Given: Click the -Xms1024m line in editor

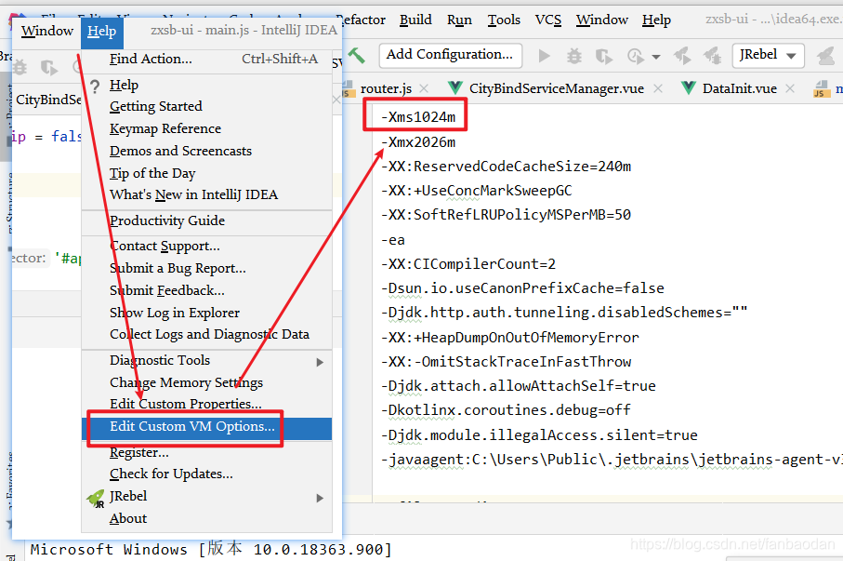Looking at the screenshot, I should click(418, 117).
